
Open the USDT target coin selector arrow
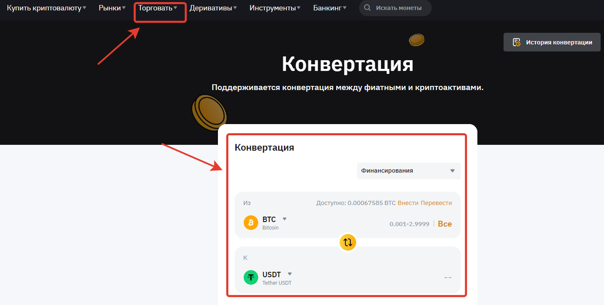(290, 274)
